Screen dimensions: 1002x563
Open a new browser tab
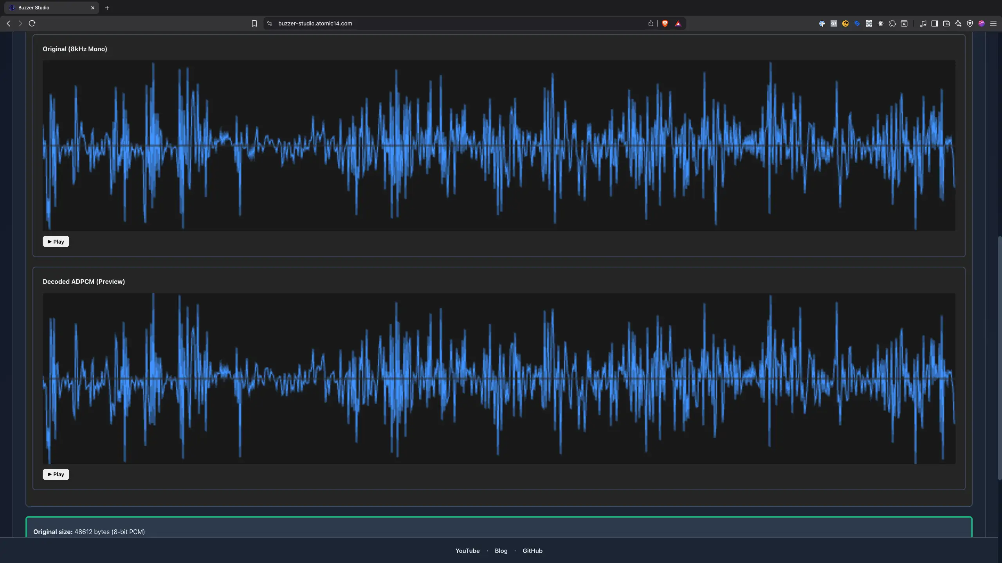click(107, 8)
